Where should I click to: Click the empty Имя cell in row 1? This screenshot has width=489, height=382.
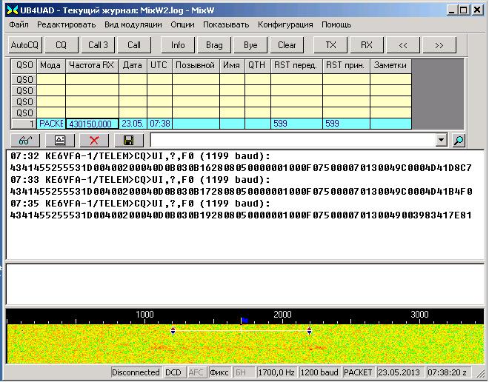click(233, 124)
